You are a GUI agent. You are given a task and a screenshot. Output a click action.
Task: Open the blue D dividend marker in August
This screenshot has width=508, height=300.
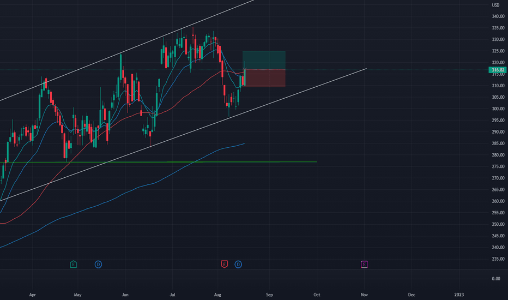point(238,265)
